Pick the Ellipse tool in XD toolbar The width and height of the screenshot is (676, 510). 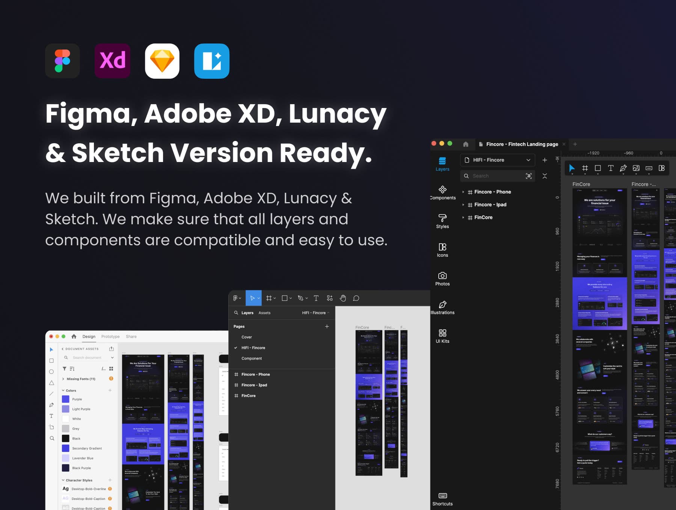[51, 372]
